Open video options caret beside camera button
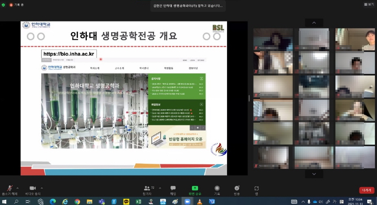This screenshot has width=377, height=205. pos(42,188)
